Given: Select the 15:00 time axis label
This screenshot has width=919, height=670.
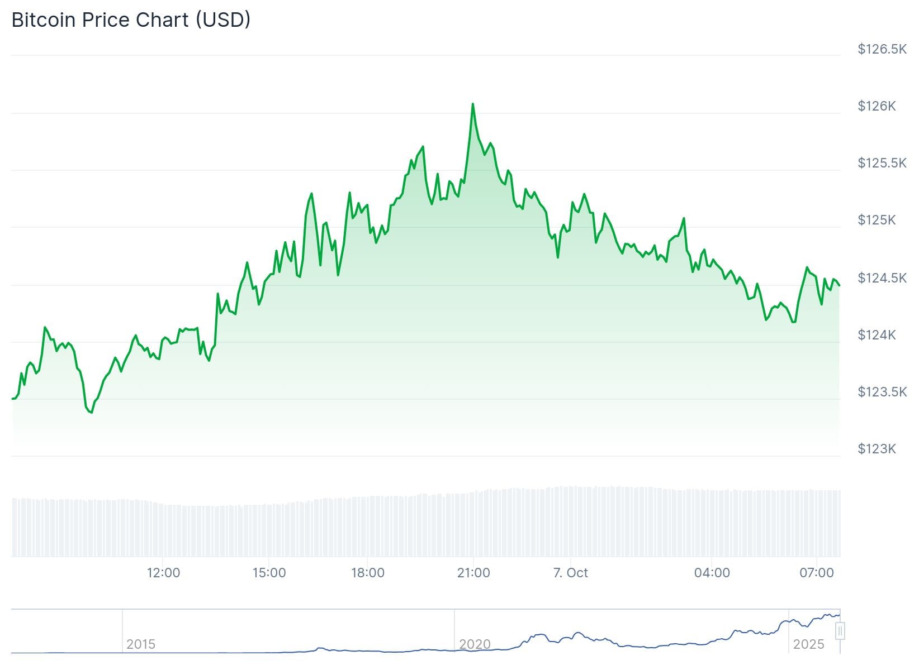Looking at the screenshot, I should 269,573.
